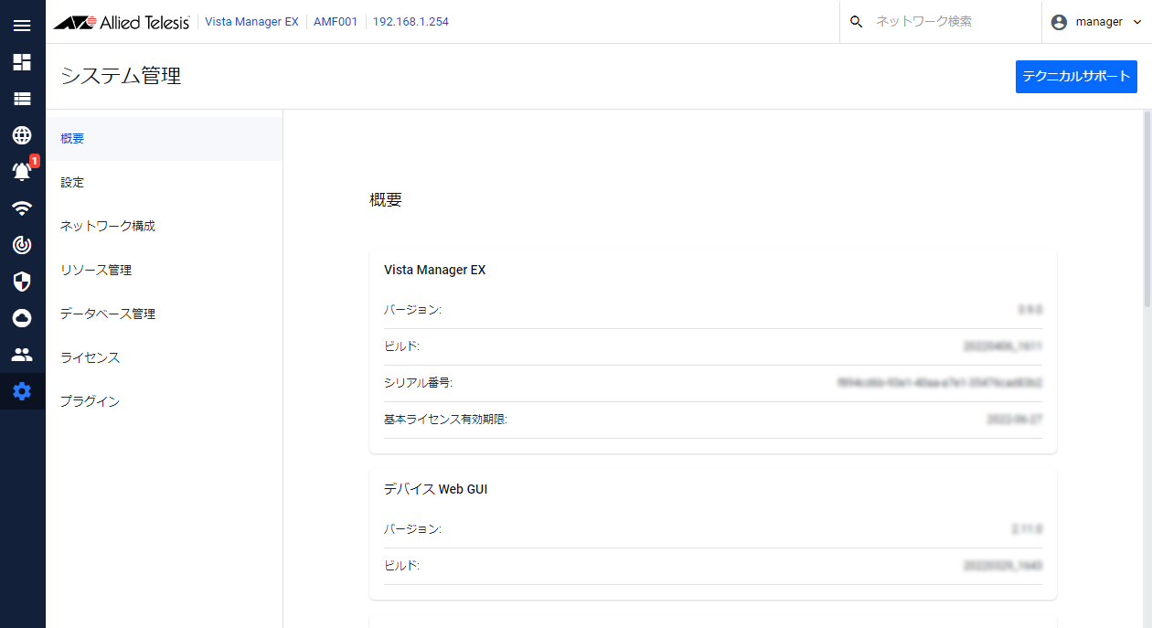Click the radar-style traffic control icon
Screen dimensions: 1152x628
pyautogui.click(x=22, y=244)
